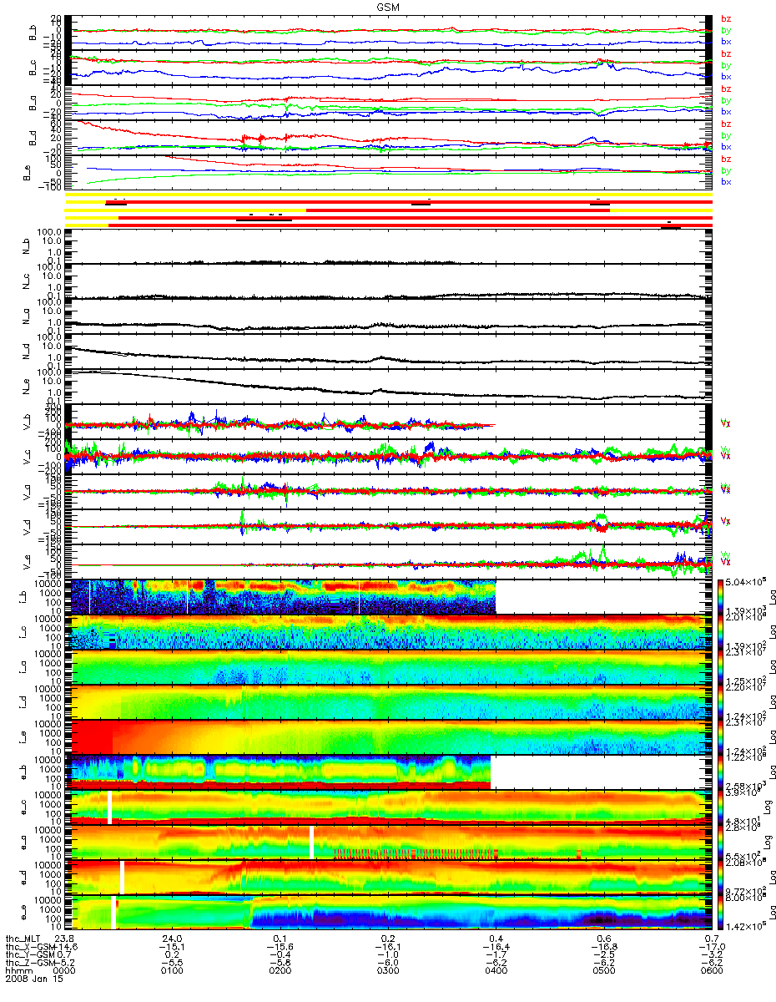Image resolution: width=776 pixels, height=1002 pixels.
Task: Click the white data gap in e_e spectrogram
Action: pos(113,913)
